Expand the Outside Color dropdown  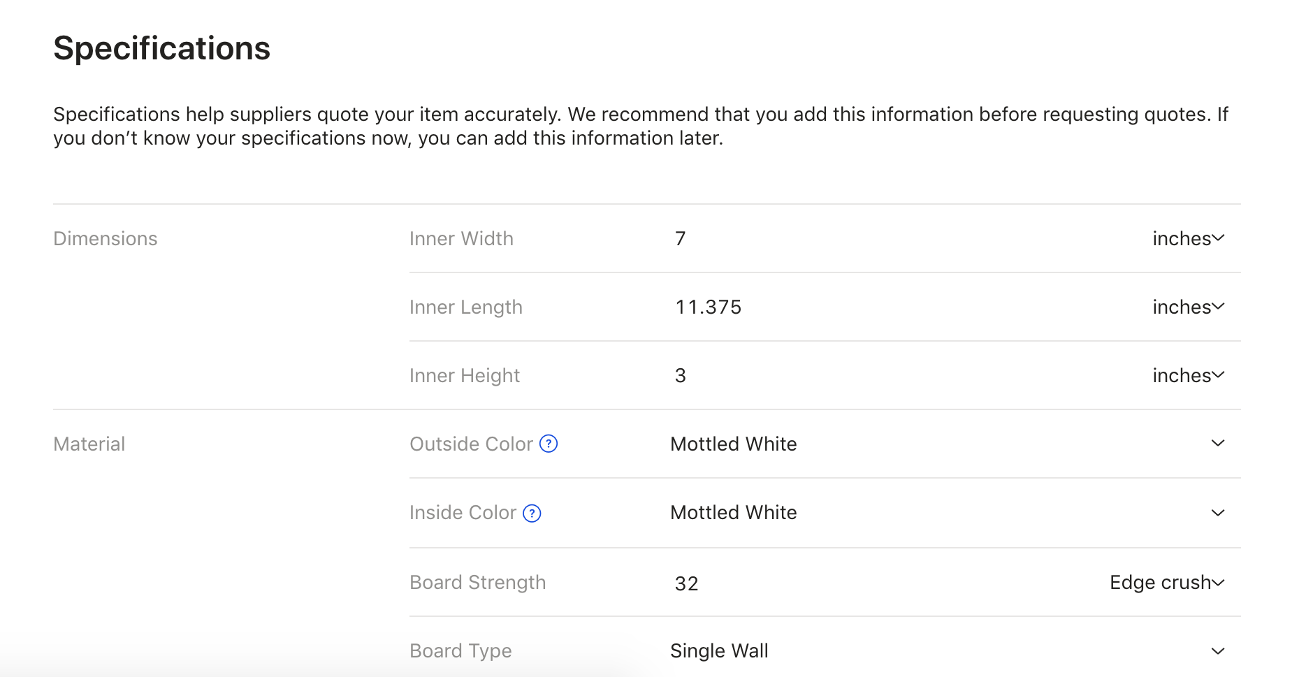(x=1217, y=444)
